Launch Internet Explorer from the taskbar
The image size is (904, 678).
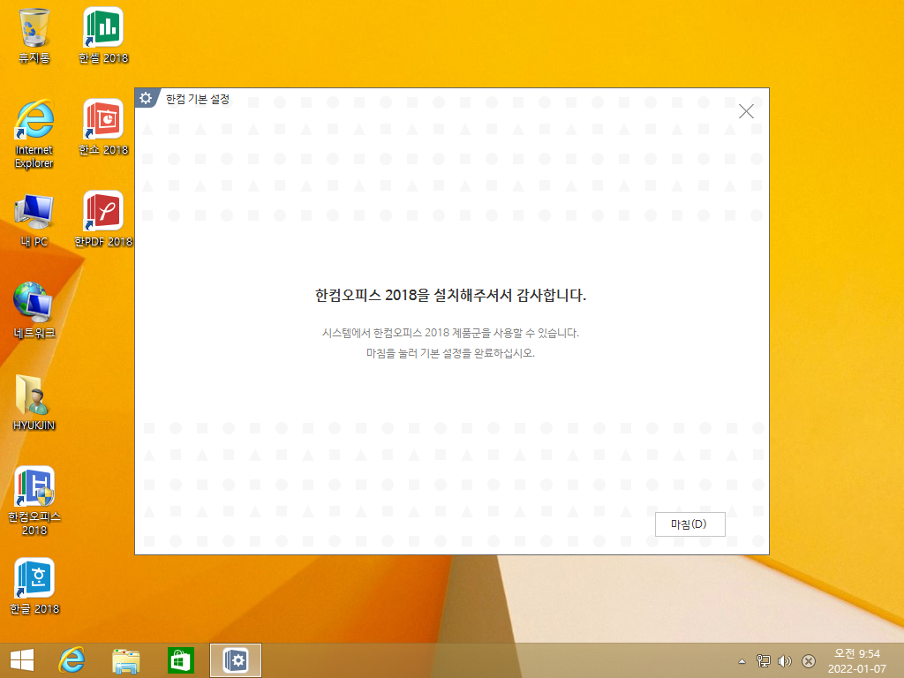click(x=72, y=660)
